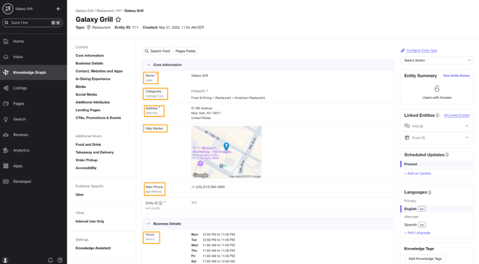The image size is (479, 264).
Task: Open Home in the main navigation
Action: (19, 41)
